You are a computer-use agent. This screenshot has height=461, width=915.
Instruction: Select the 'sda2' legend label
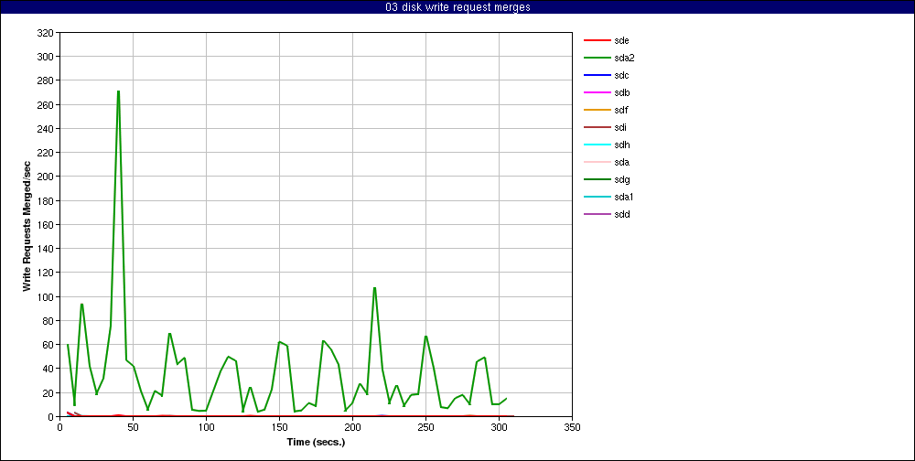tap(623, 58)
